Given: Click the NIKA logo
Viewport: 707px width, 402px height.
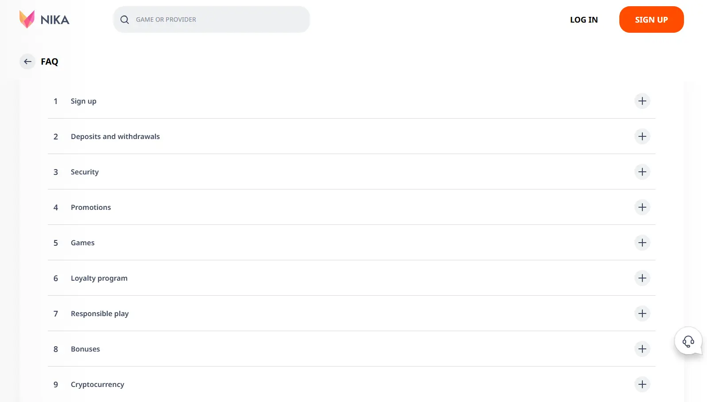Looking at the screenshot, I should [44, 19].
